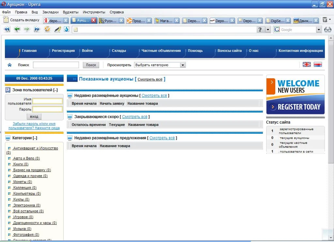This screenshot has width=334, height=242.
Task: Click the back arrow navigation icon
Action: tap(17, 29)
